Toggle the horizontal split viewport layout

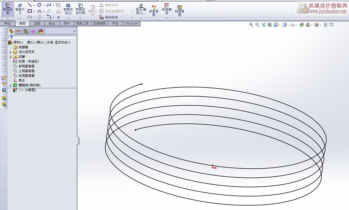pyautogui.click(x=325, y=25)
